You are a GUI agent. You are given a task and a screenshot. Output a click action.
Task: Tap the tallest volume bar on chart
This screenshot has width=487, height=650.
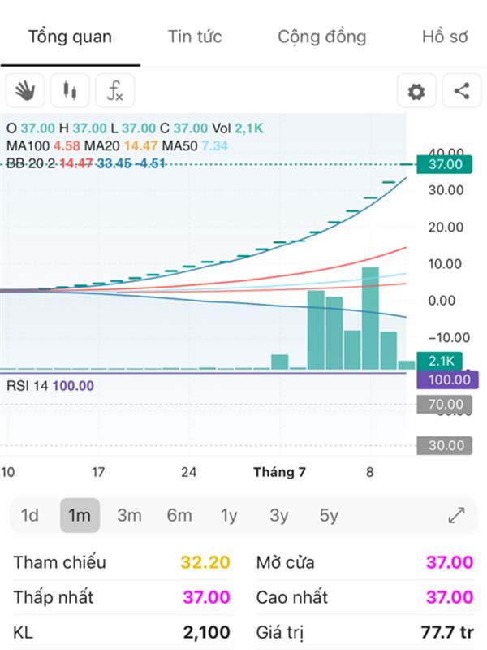pos(370,318)
